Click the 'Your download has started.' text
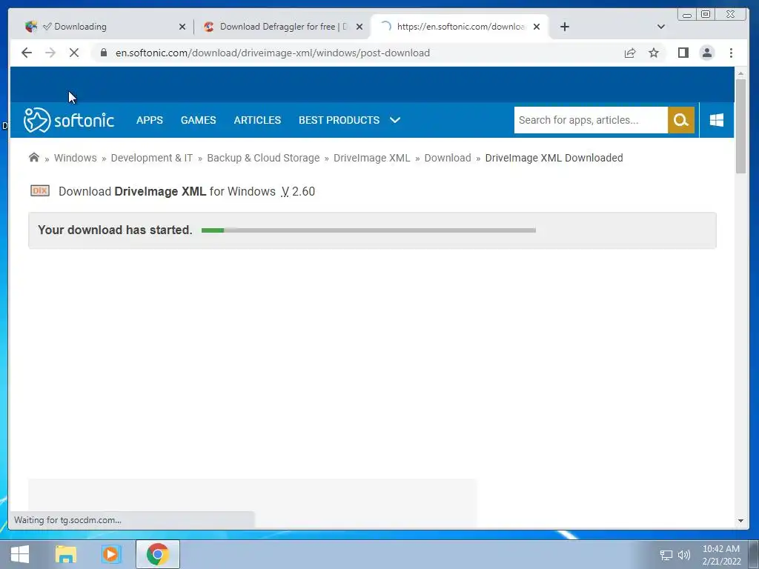 coord(115,230)
